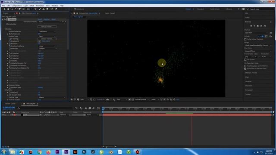The width and height of the screenshot is (276, 155).
Task: Click the Effects Builder button
Action: click(x=47, y=27)
